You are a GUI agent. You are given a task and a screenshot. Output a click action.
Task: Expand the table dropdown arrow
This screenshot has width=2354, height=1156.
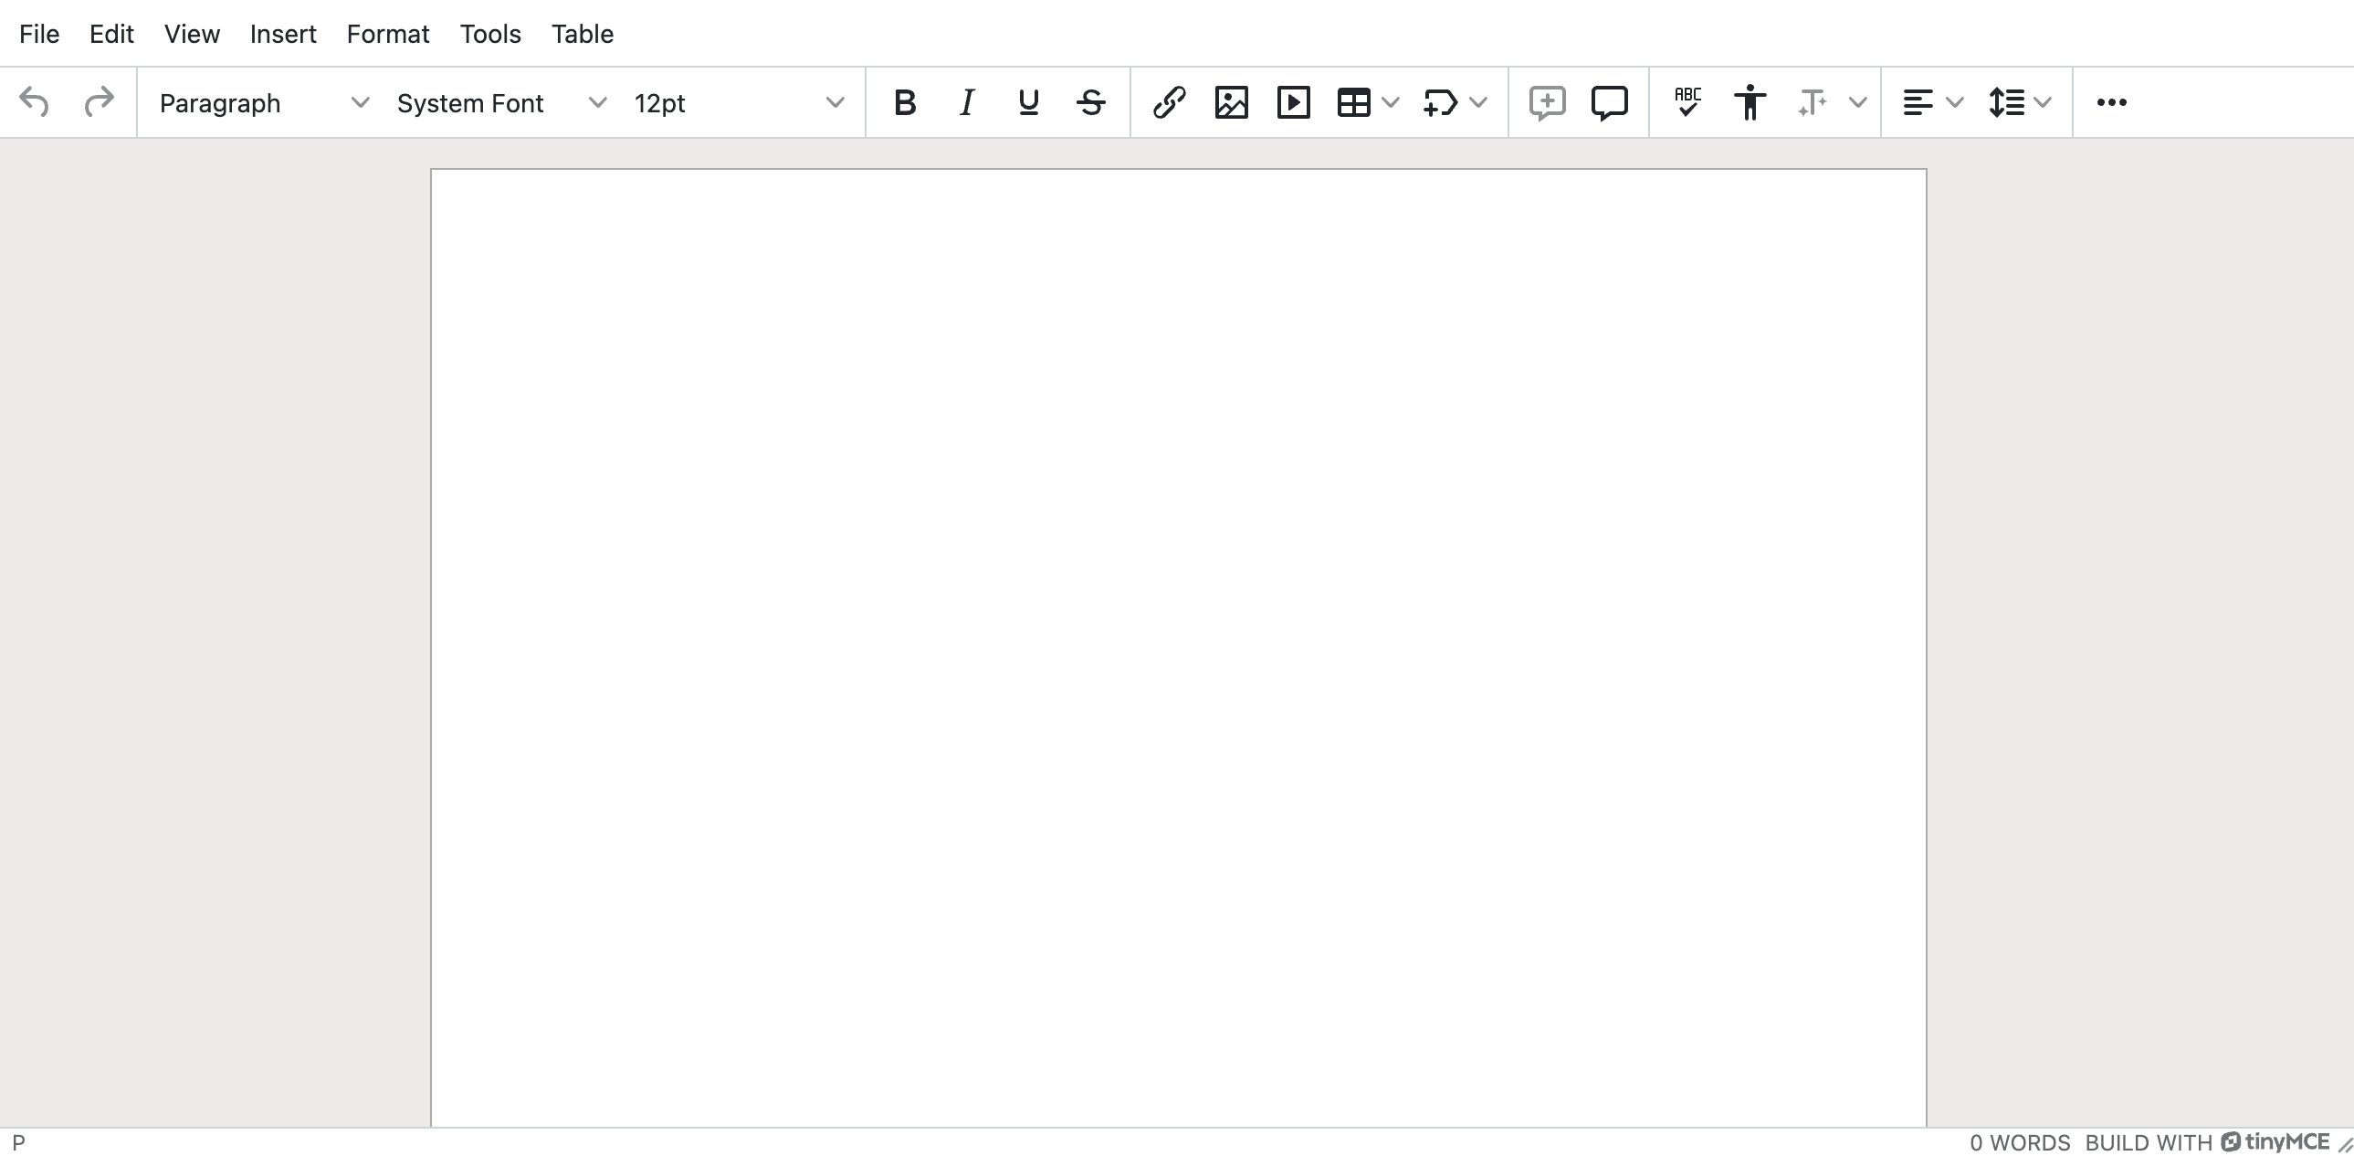click(1391, 102)
